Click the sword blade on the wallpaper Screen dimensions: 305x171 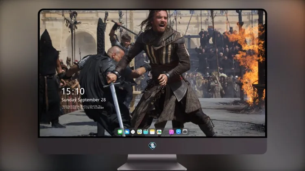(x=117, y=109)
